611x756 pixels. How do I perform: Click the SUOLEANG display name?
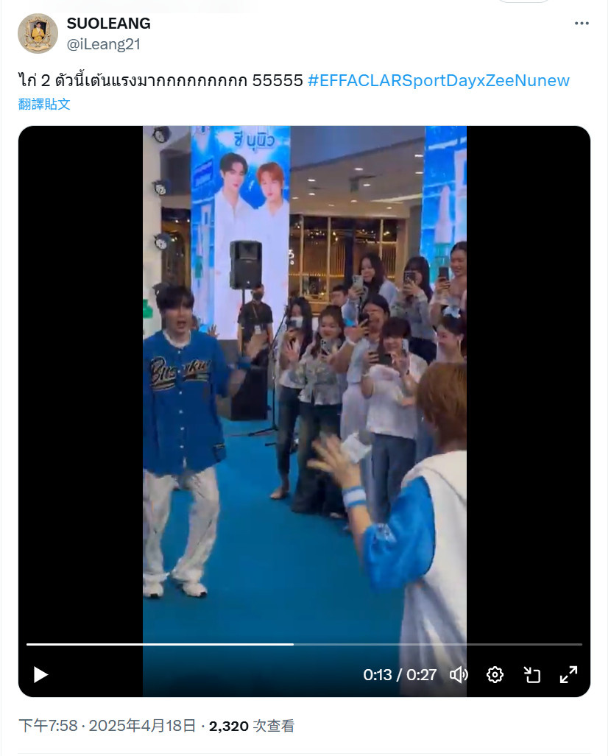click(108, 23)
